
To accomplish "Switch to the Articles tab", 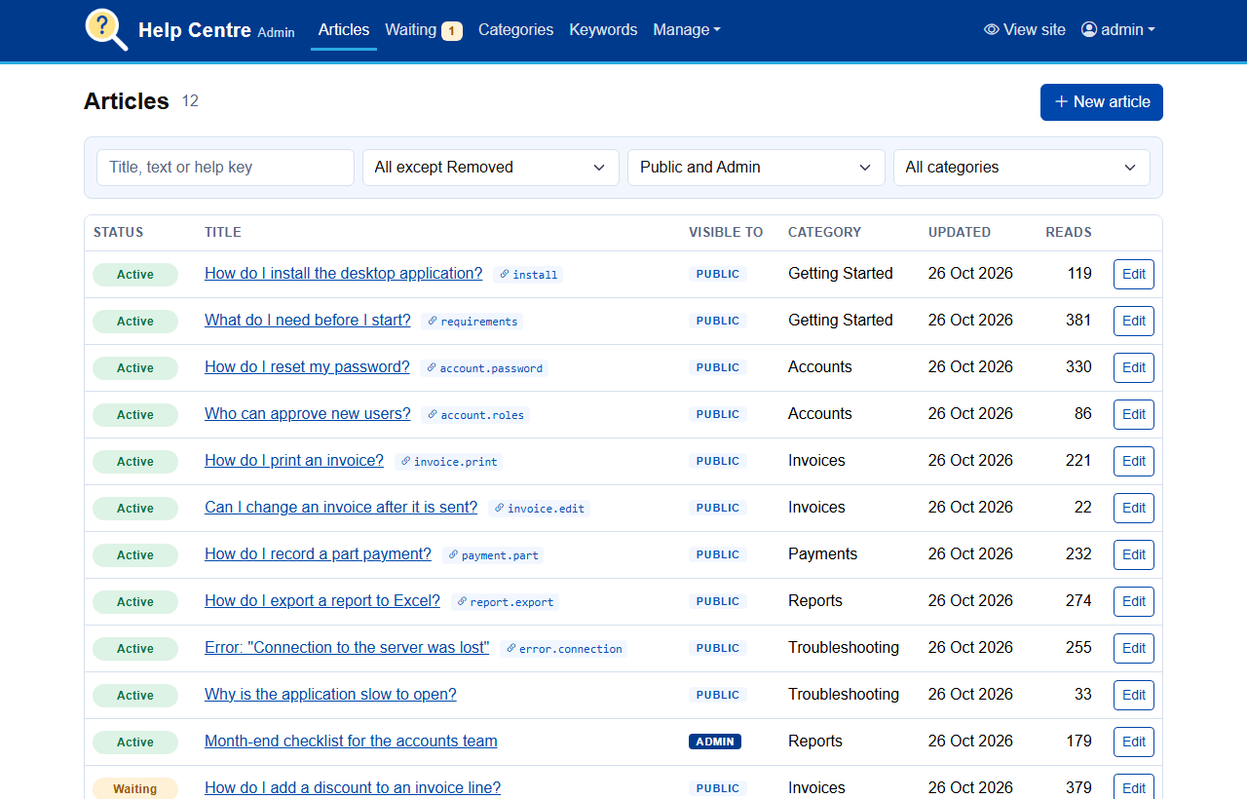I will coord(344,30).
